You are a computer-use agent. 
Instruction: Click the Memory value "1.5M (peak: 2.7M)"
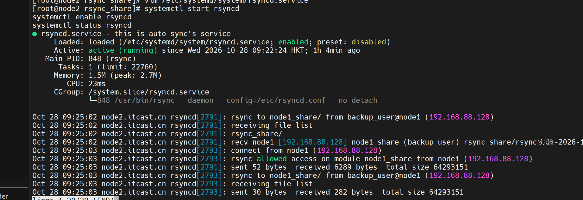point(125,75)
